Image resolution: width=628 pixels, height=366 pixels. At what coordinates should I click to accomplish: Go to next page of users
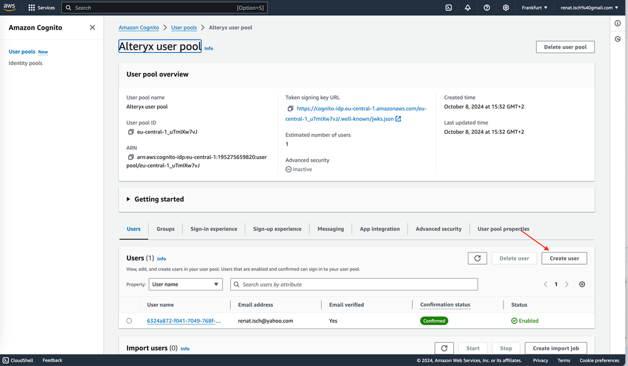(567, 284)
